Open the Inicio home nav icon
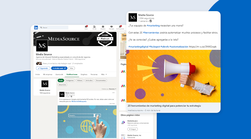The image size is (251, 139). 86,27
